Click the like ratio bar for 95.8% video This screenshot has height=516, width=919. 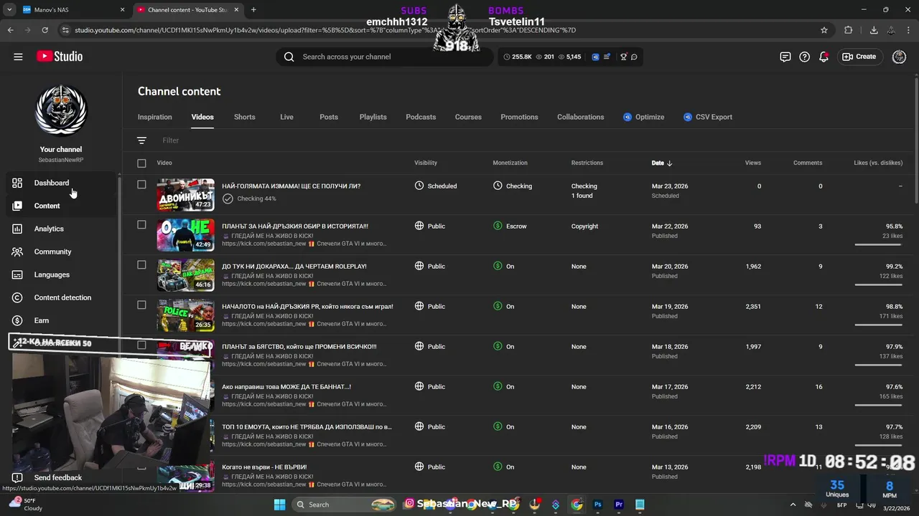click(x=879, y=244)
